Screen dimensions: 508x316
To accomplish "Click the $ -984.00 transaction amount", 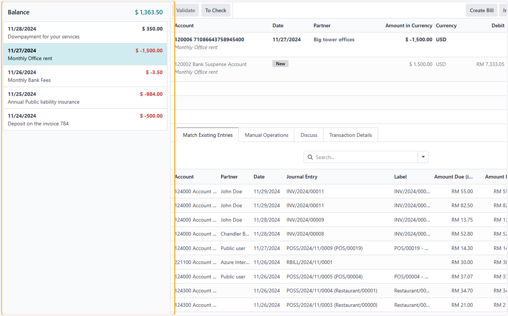I will [x=151, y=94].
